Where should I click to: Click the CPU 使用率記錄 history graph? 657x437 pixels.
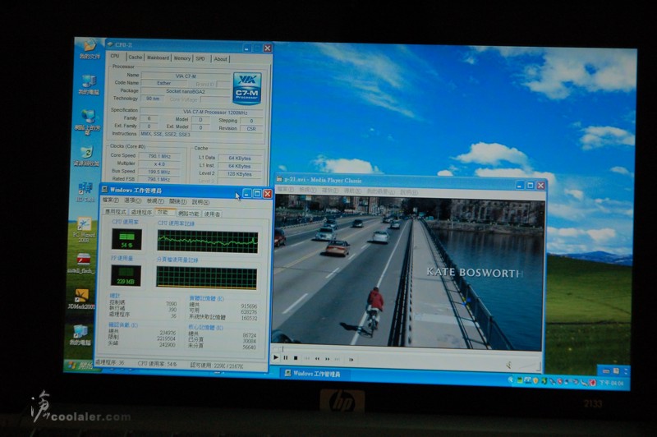208,241
